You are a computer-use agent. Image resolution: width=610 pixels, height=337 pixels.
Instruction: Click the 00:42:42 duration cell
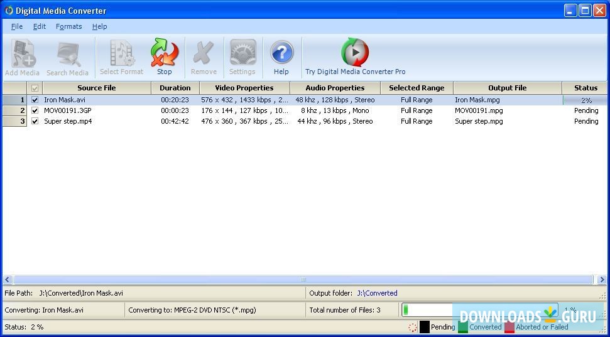point(175,121)
